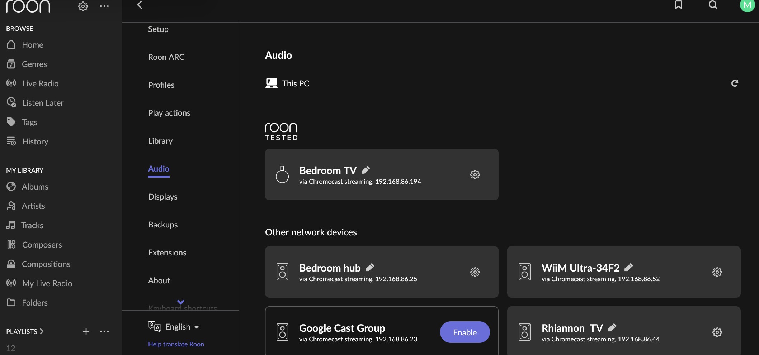Image resolution: width=759 pixels, height=355 pixels.
Task: Edit Bedroom TV name with pencil icon
Action: pyautogui.click(x=366, y=170)
